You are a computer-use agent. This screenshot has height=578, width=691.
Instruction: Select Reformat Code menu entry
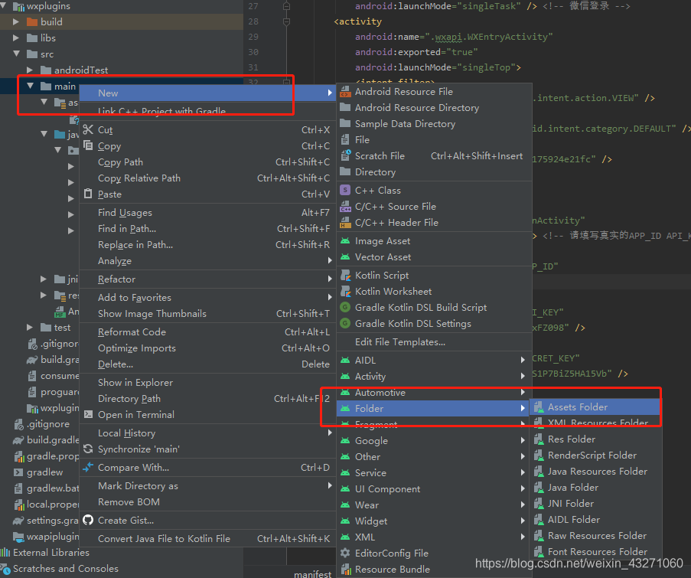click(x=207, y=332)
